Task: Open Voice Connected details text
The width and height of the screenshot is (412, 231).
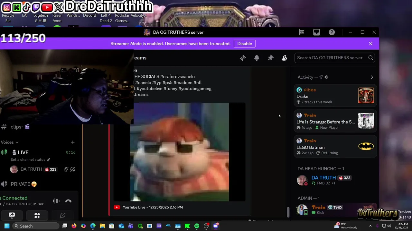Action: click(14, 198)
